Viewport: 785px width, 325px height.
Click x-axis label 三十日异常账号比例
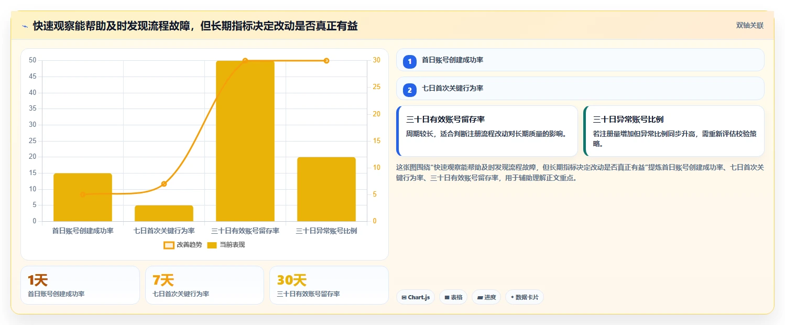[326, 231]
